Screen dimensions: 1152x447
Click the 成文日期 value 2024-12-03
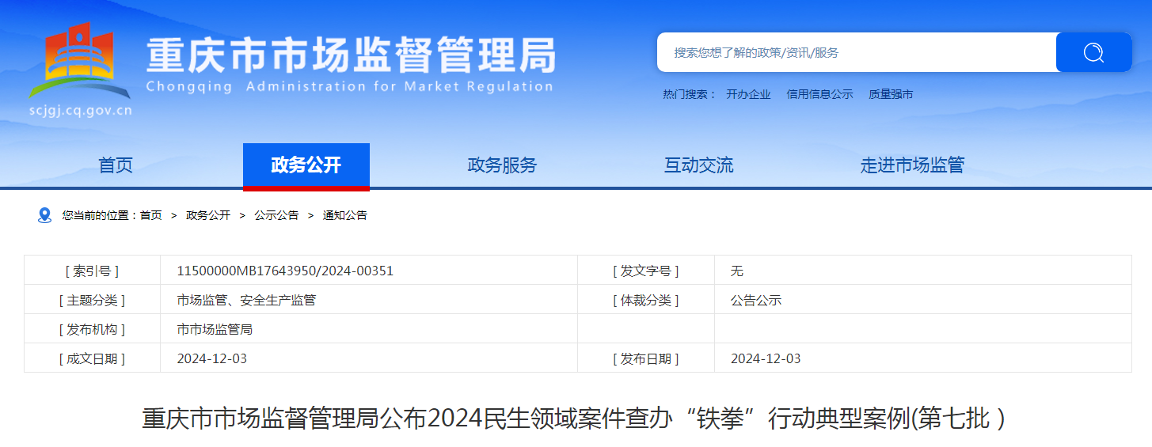coord(212,358)
